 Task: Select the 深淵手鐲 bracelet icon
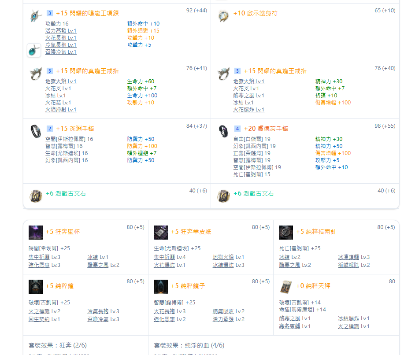pos(35,131)
